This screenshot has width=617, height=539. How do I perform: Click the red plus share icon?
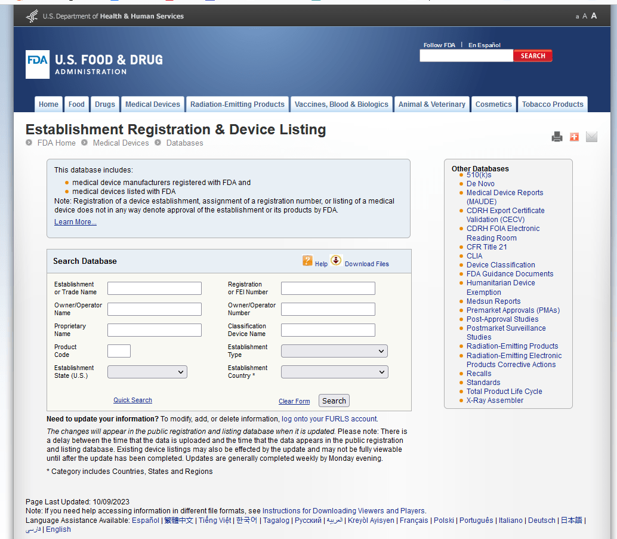tap(574, 137)
